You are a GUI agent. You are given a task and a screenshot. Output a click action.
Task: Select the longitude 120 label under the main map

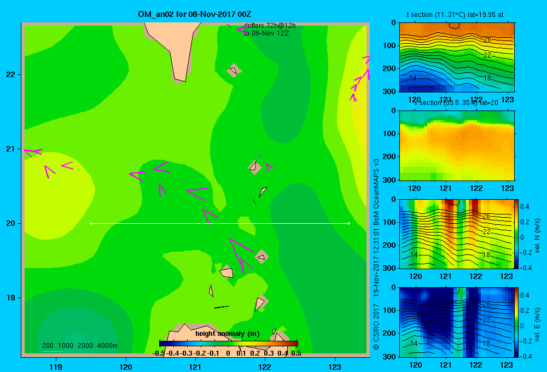(126, 367)
